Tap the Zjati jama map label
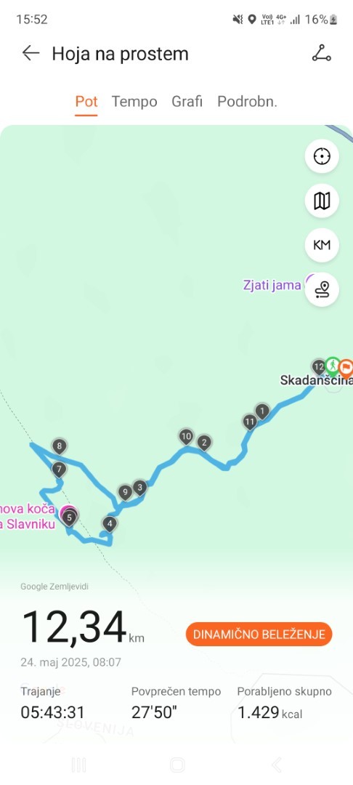The image size is (353, 785). pos(272,286)
